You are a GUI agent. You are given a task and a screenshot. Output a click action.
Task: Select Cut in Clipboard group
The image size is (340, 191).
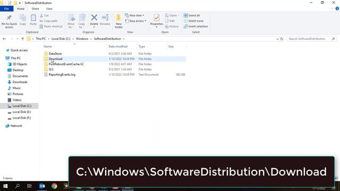coord(44,15)
